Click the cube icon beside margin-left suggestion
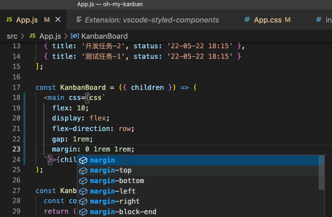 83,191
